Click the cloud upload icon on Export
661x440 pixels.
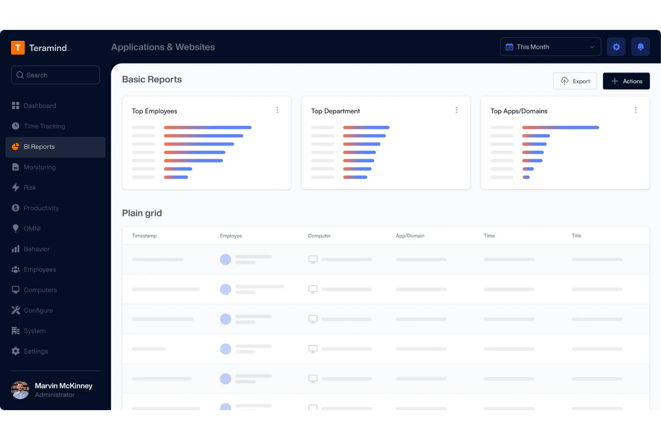coord(565,81)
